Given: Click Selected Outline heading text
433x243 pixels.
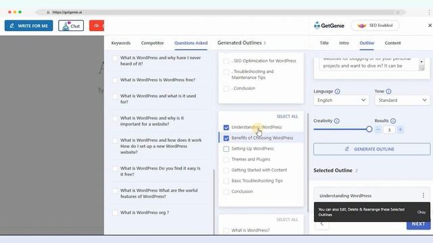Looking at the screenshot, I should click(333, 170).
